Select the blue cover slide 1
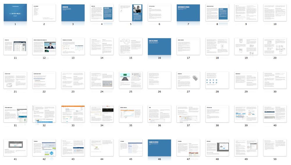The width and height of the screenshot is (291, 165). tap(15, 12)
